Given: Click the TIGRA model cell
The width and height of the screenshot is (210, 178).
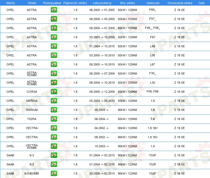Looking at the screenshot, I should [32, 119].
